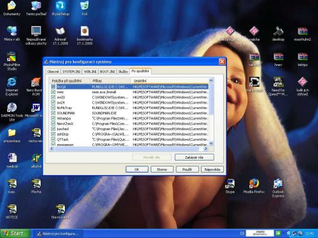Viewport: 318px width, 238px height.
Task: Open Nepoužívané odkazy plochy icon
Action: 36,36
